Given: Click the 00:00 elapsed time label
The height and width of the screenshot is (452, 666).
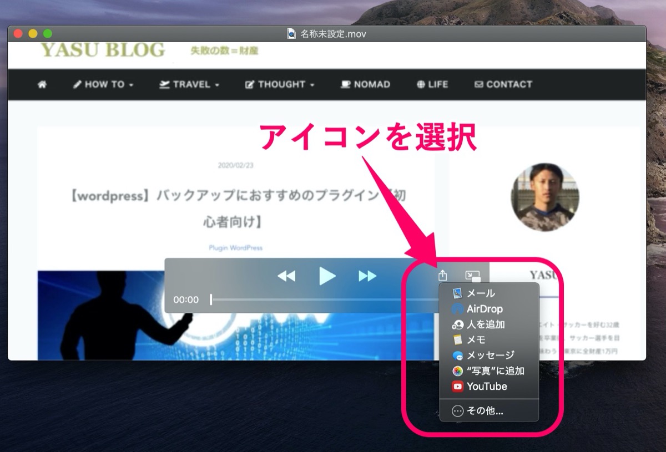Looking at the screenshot, I should coord(186,299).
